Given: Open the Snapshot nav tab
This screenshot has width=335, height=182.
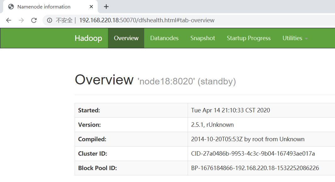Looking at the screenshot, I should [202, 38].
